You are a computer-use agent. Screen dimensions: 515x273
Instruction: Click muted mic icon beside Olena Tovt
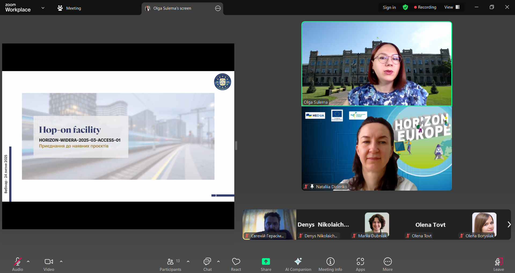tap(408, 236)
